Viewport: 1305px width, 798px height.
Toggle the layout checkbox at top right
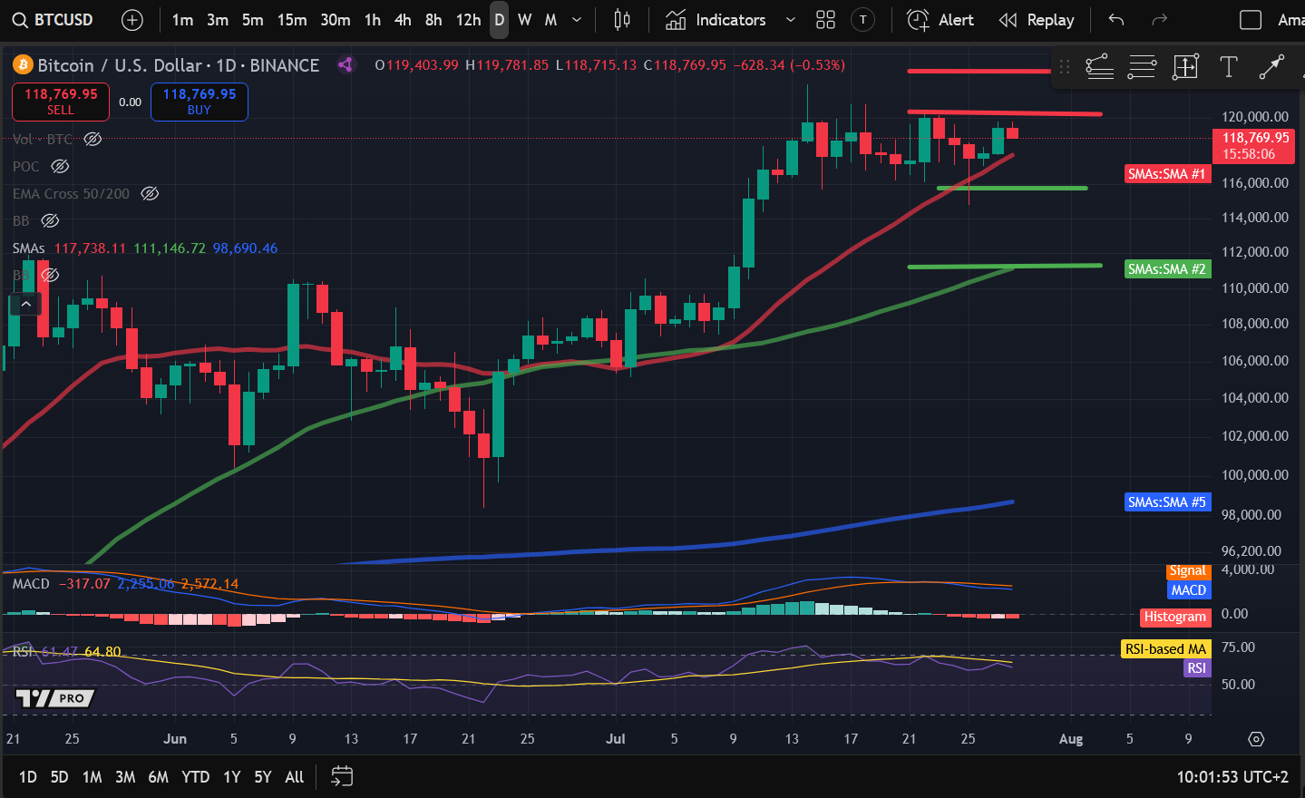pyautogui.click(x=1251, y=20)
